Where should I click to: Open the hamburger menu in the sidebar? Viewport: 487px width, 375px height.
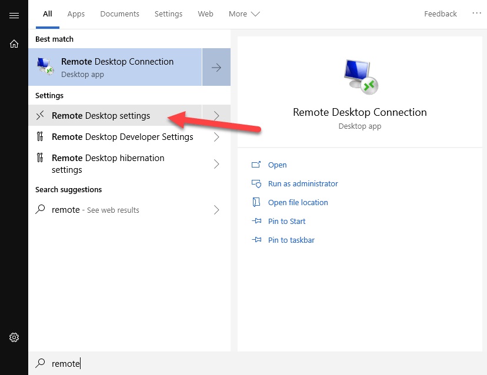[14, 15]
